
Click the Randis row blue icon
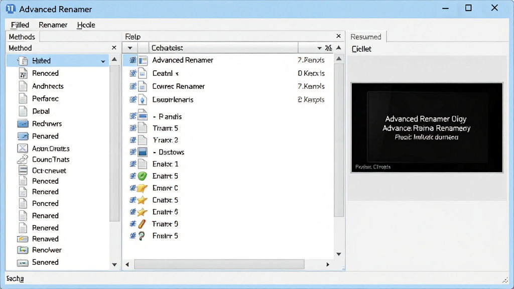[143, 115]
